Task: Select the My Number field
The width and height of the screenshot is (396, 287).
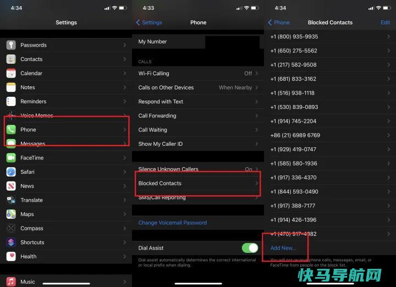Action: point(198,42)
